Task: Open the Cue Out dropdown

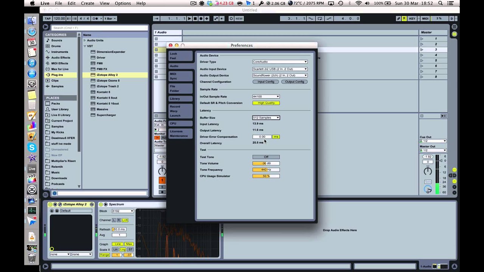Action: pos(433,141)
